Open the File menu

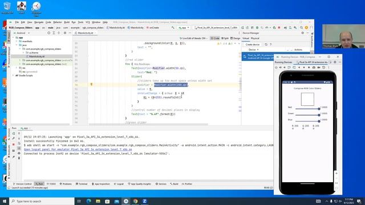pos(17,22)
